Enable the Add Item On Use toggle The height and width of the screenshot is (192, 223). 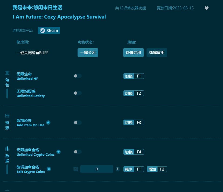coord(77,122)
